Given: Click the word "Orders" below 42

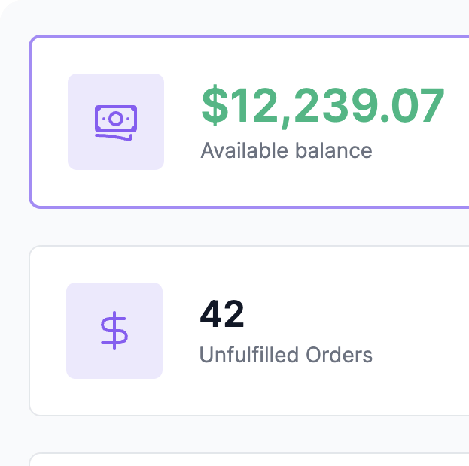Looking at the screenshot, I should [x=339, y=354].
